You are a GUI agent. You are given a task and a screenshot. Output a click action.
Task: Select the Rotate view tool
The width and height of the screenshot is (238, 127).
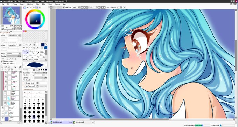click(30, 48)
